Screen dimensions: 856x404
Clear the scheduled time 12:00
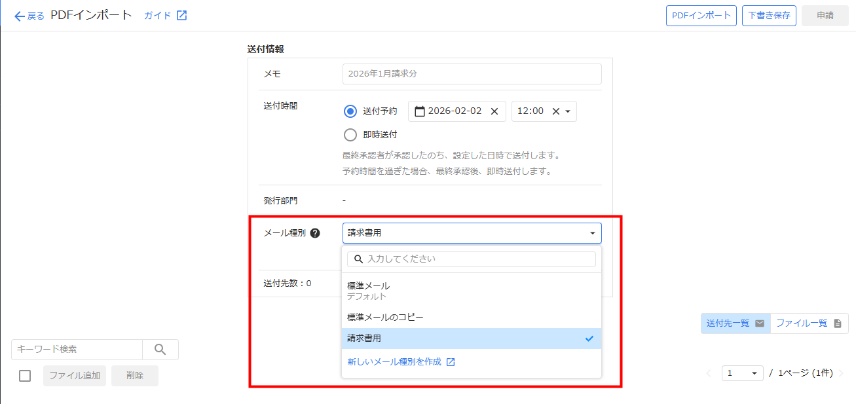555,111
